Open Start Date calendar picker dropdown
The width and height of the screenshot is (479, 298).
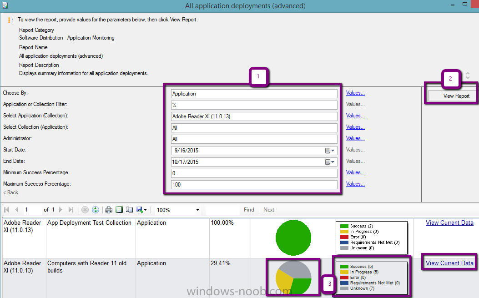330,151
